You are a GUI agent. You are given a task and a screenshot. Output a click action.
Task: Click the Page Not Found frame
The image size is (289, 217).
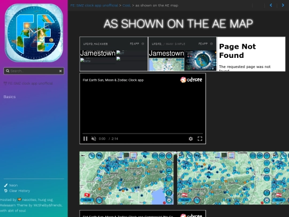pyautogui.click(x=251, y=54)
